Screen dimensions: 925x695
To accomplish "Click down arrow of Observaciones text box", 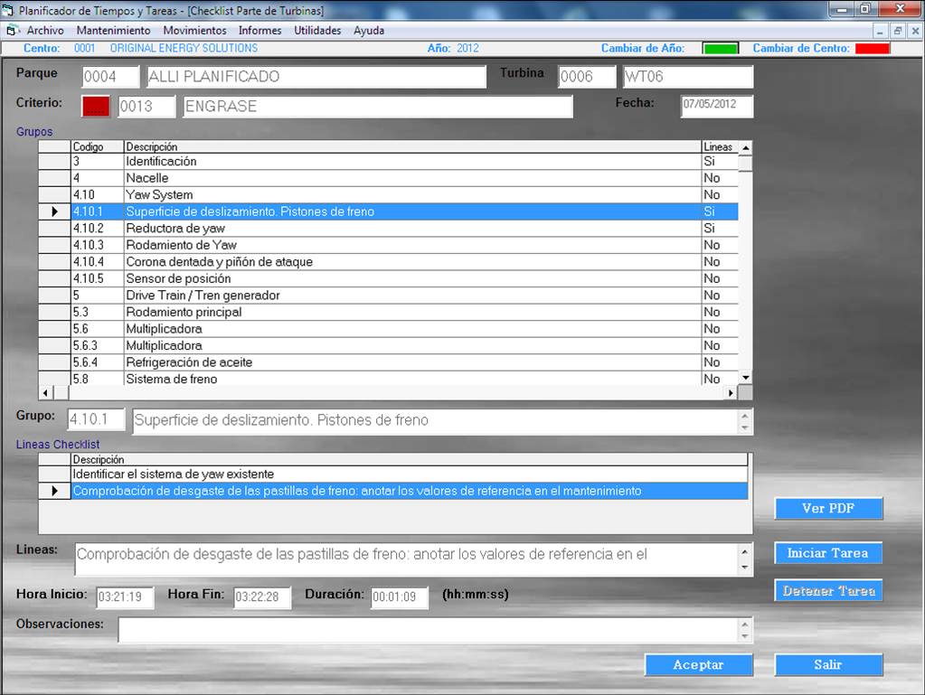I will tap(745, 635).
